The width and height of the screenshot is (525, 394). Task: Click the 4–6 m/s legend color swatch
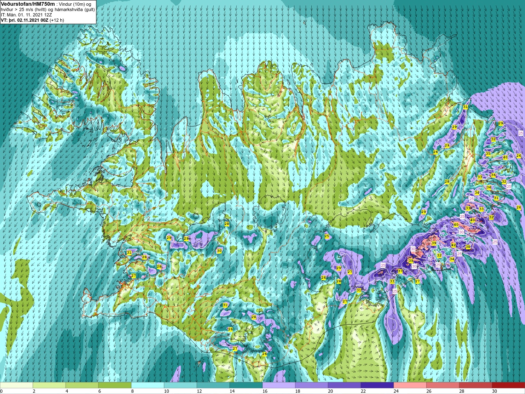(x=82, y=385)
